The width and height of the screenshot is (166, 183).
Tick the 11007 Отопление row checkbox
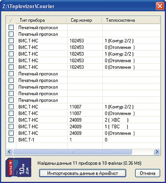click(11, 113)
